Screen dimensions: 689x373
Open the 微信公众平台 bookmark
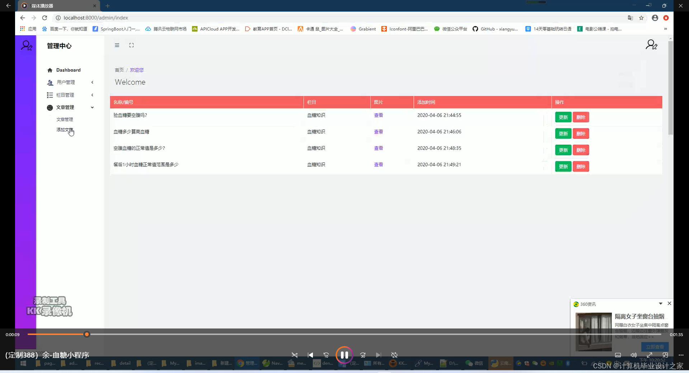(x=450, y=29)
